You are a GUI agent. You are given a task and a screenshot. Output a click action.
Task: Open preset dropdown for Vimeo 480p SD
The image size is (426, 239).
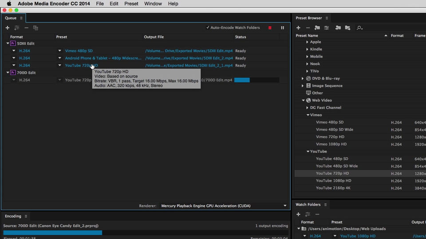pyautogui.click(x=59, y=50)
